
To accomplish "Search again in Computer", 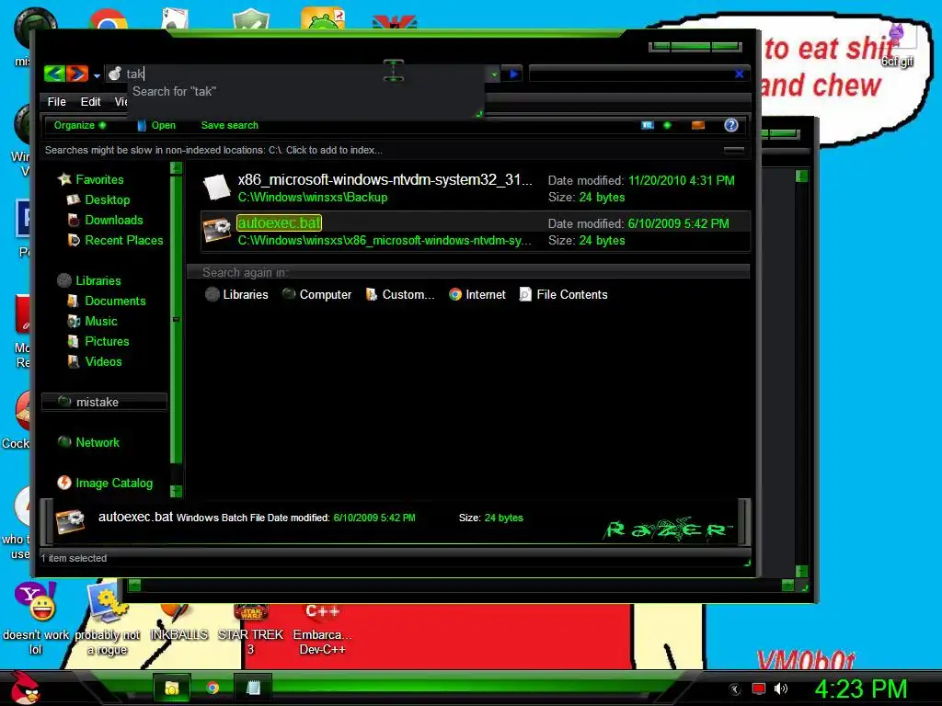I will pos(316,294).
